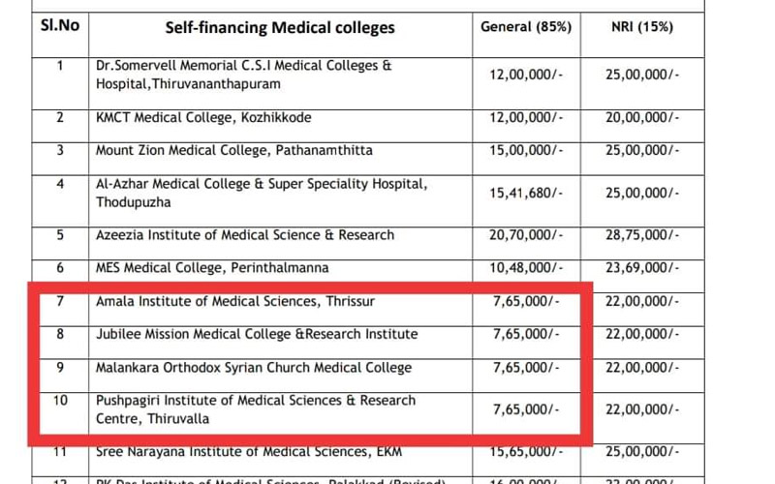This screenshot has height=484, width=775.
Task: Click the "Self-financing Medical colleges" column header
Action: [x=280, y=27]
